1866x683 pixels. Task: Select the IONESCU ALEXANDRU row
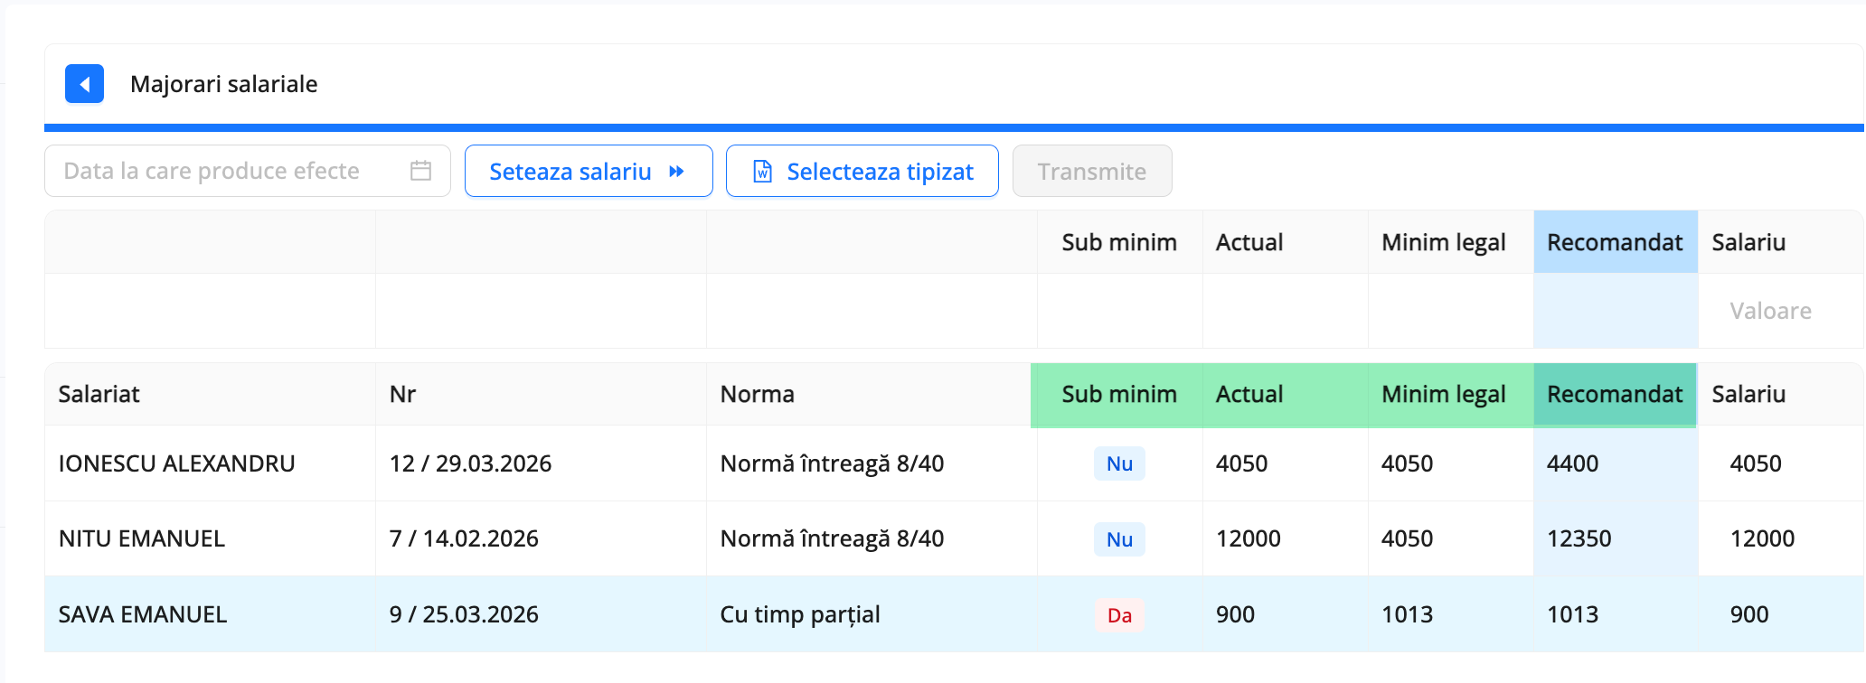[x=954, y=463]
